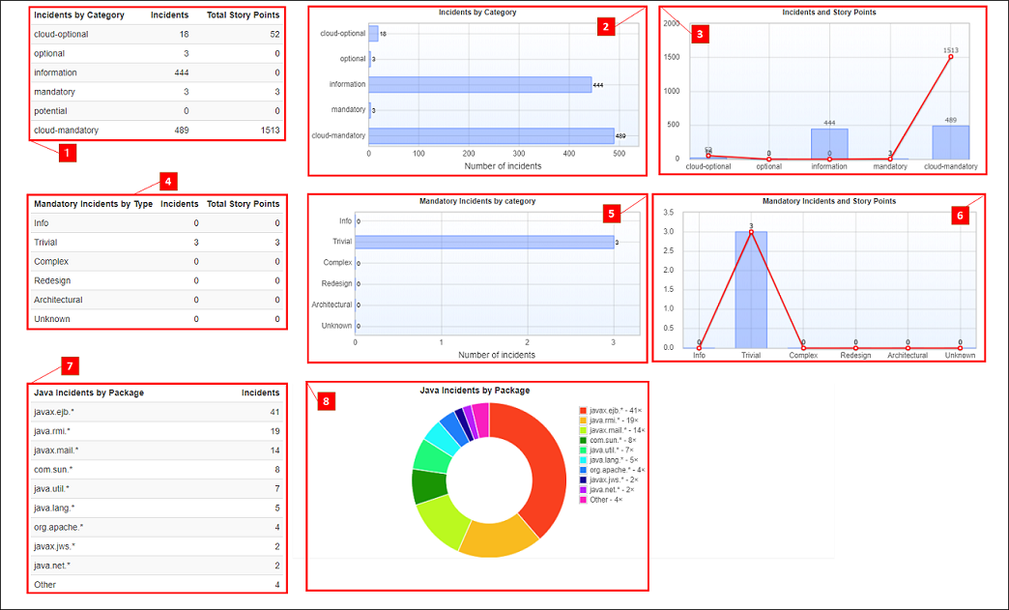Click the red callout marker number 6
Screen dimensions: 1009x610
[960, 216]
